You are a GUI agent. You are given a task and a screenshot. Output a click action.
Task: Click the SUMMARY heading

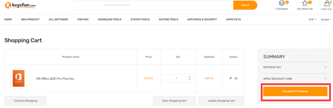274,56
